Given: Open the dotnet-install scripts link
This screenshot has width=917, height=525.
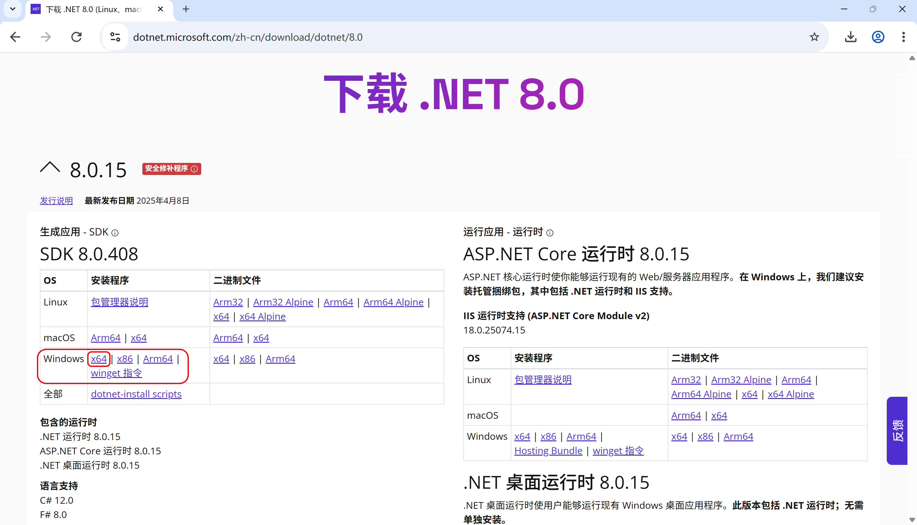Looking at the screenshot, I should pyautogui.click(x=136, y=394).
